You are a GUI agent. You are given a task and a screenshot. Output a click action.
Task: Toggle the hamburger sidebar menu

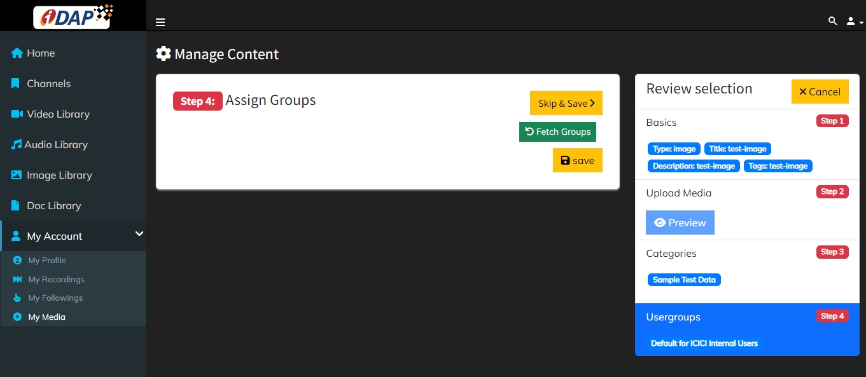[x=160, y=22]
